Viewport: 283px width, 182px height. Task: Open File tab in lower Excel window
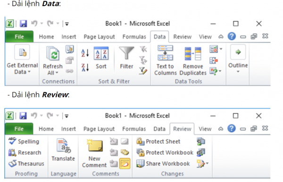pyautogui.click(x=19, y=129)
